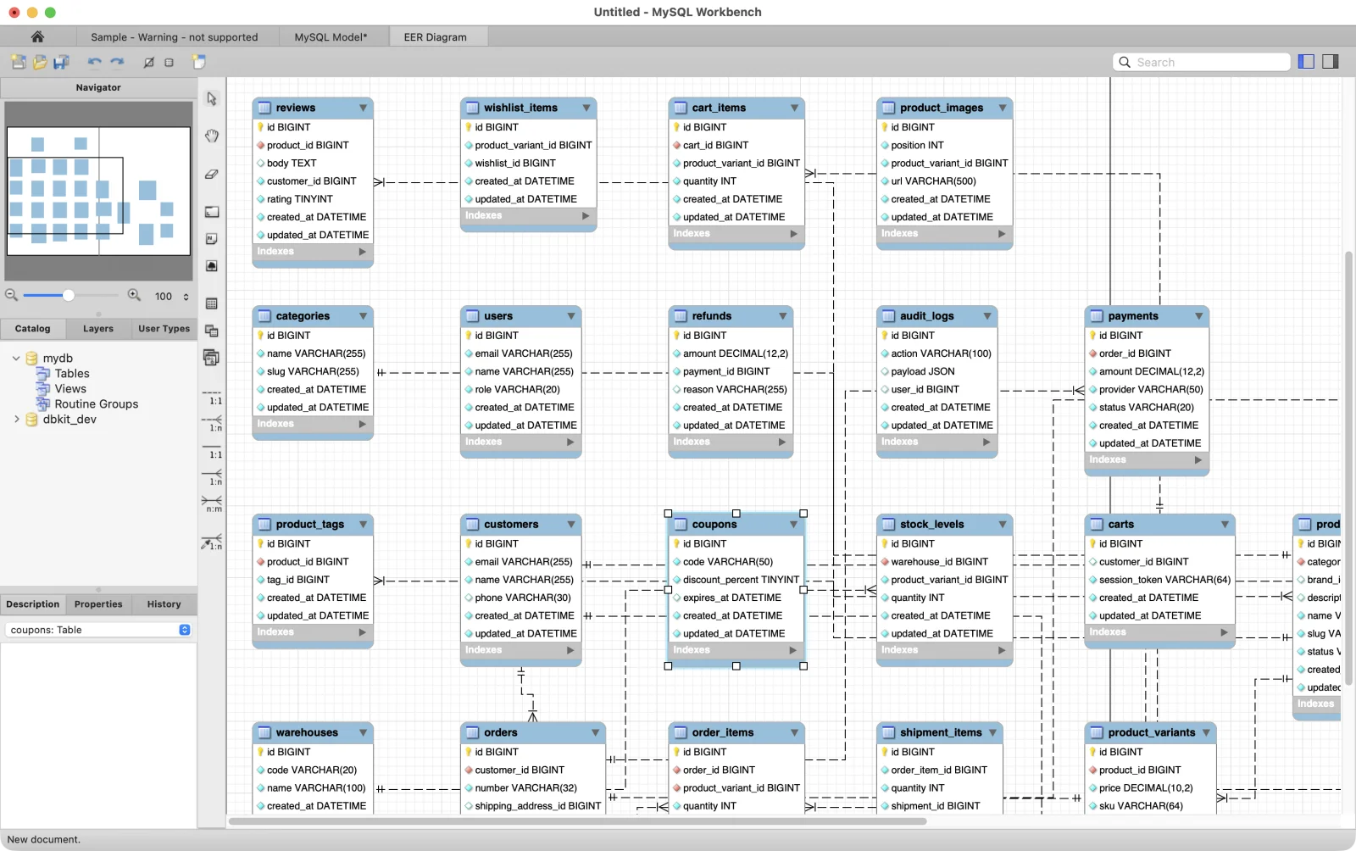Click the open model folder icon
1356x851 pixels.
[40, 62]
